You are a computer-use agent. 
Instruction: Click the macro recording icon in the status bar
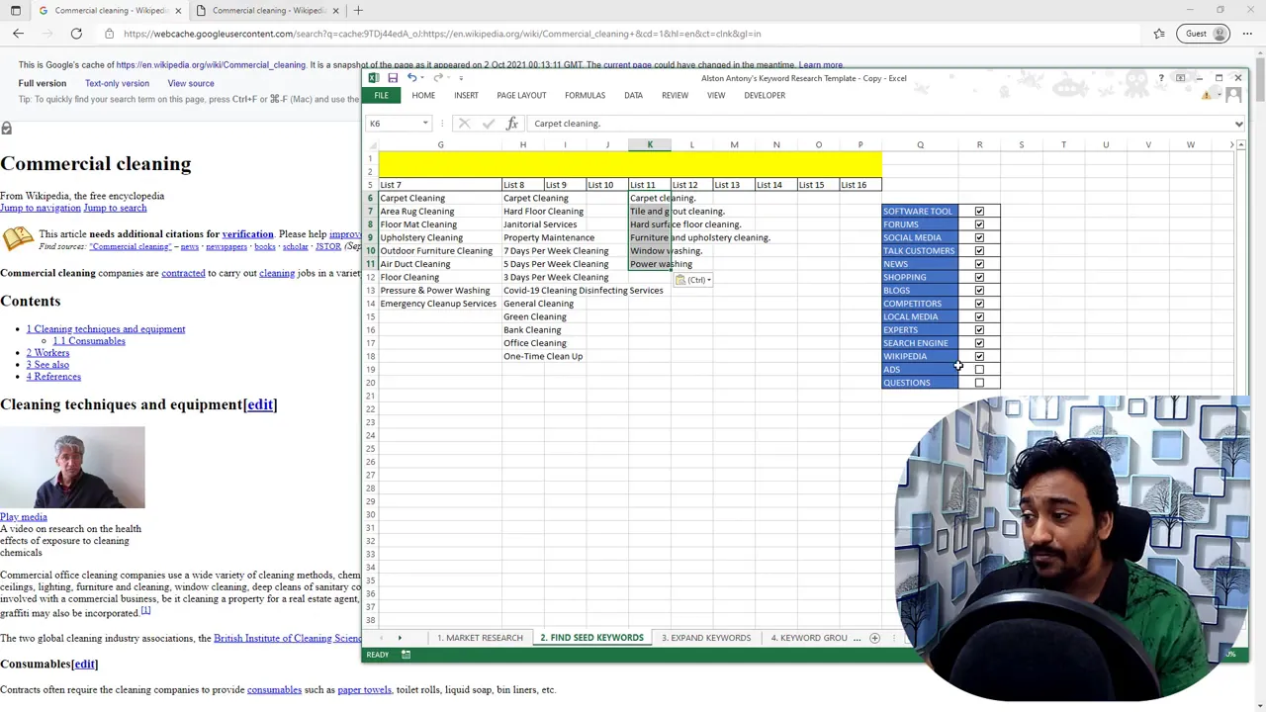coord(406,654)
